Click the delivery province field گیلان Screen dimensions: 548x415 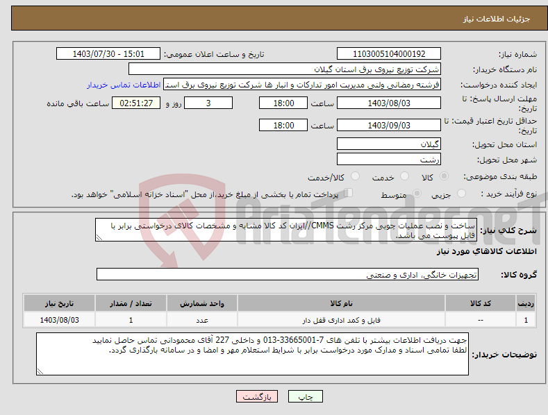[389, 144]
